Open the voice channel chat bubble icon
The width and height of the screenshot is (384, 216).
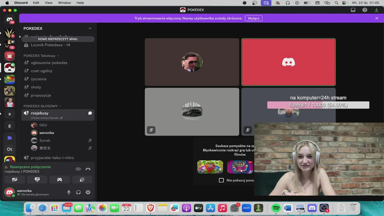pyautogui.click(x=90, y=113)
